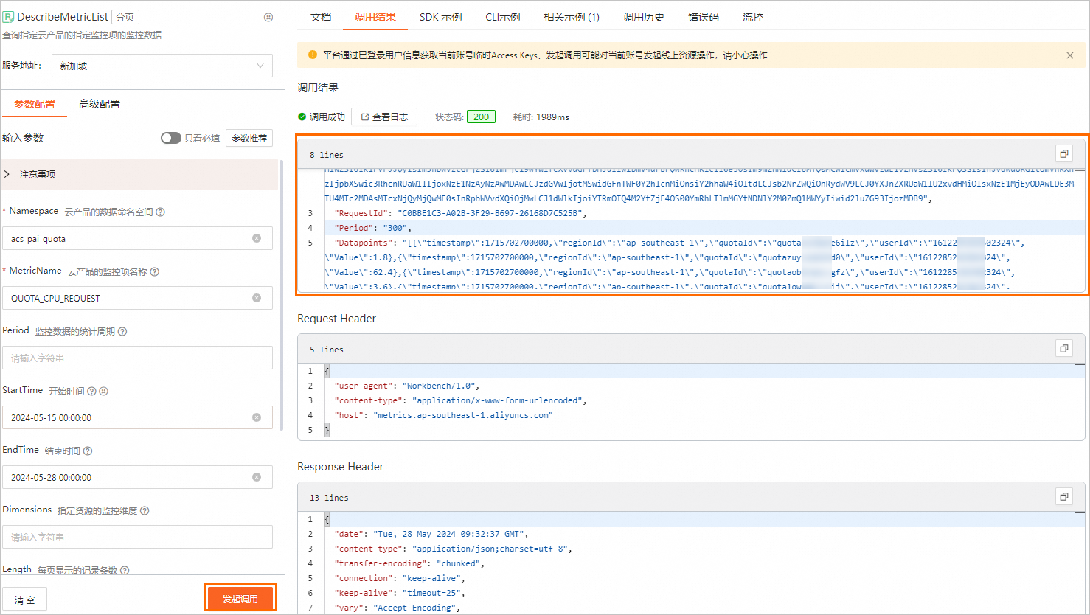Click the warning icon in the banner
Screen dimensions: 1090x615
point(313,55)
